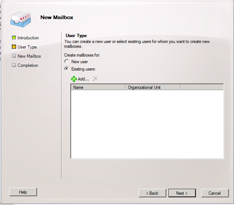The height and width of the screenshot is (205, 234).
Task: Click inside the empty users list
Action: [x=147, y=124]
